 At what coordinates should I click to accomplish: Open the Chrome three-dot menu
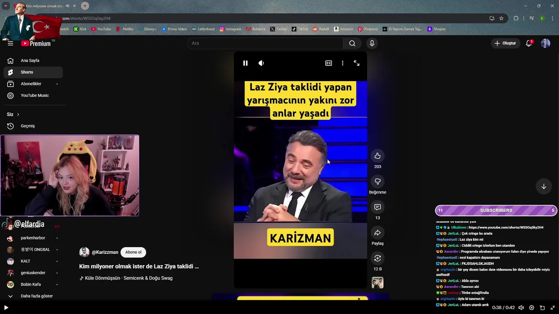tap(553, 18)
